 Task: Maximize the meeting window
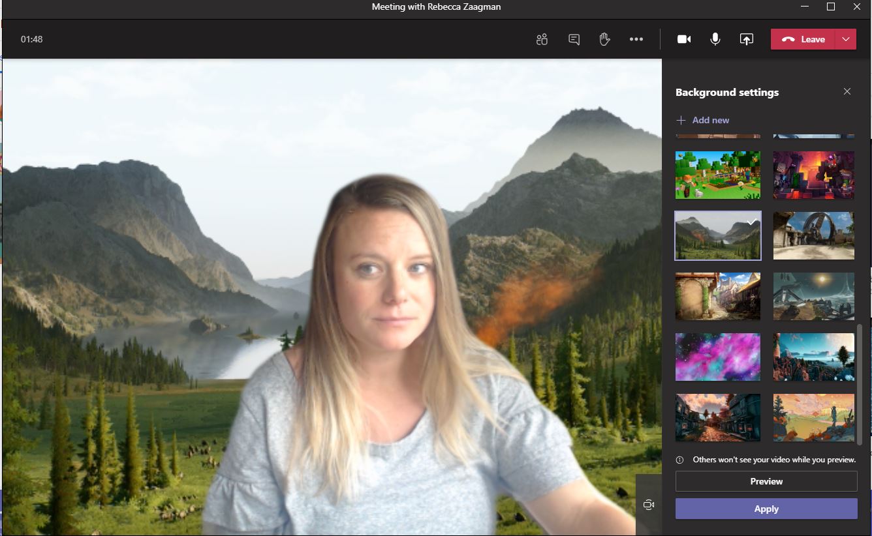pyautogui.click(x=831, y=7)
